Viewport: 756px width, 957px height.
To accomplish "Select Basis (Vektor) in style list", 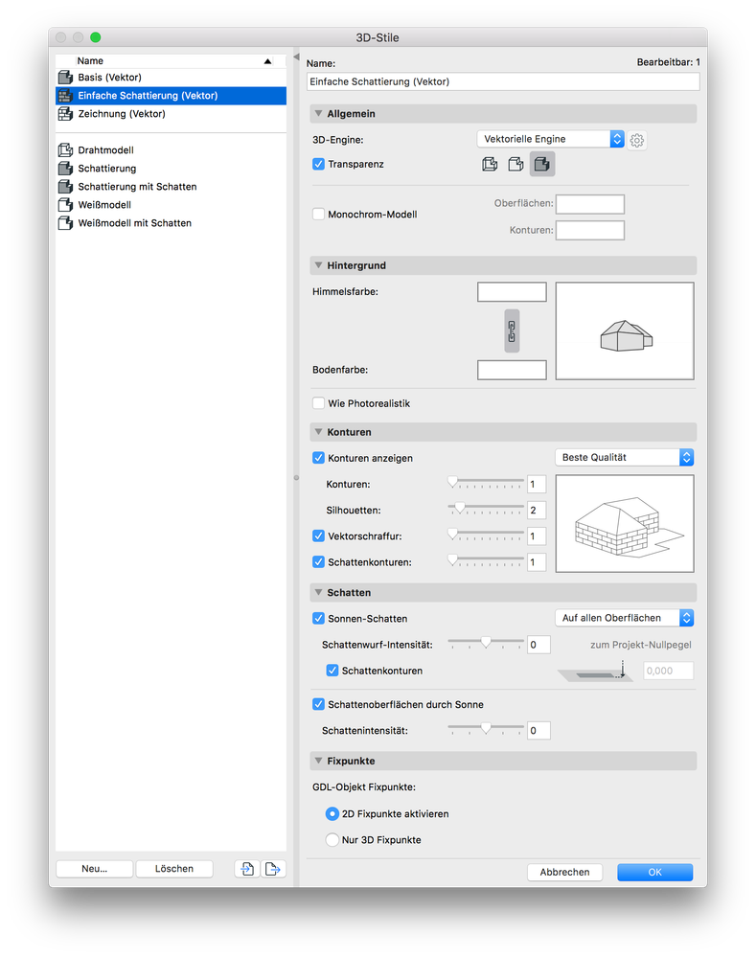I will 171,78.
